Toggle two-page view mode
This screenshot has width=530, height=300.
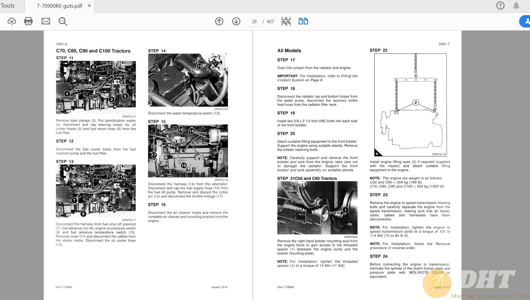[x=303, y=21]
